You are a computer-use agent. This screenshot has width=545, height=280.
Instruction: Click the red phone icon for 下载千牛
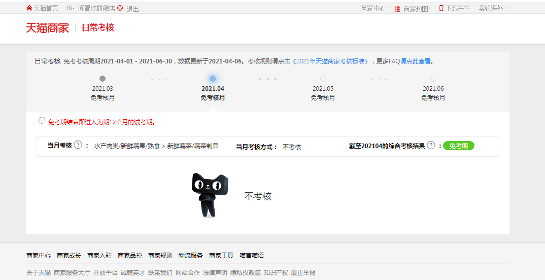(x=441, y=8)
